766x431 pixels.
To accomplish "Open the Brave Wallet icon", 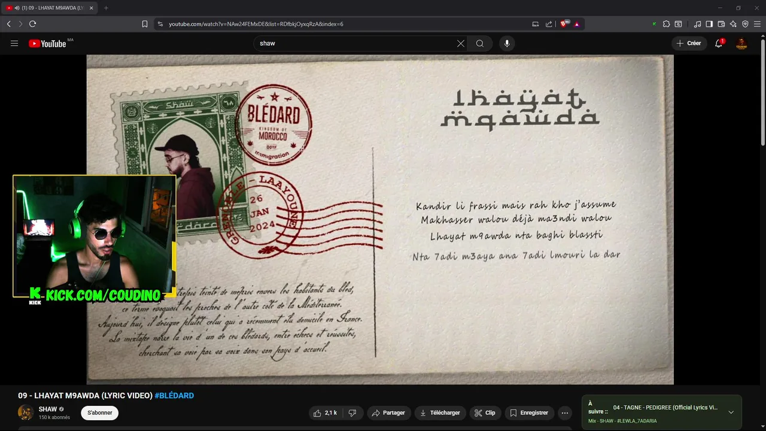I will click(721, 24).
